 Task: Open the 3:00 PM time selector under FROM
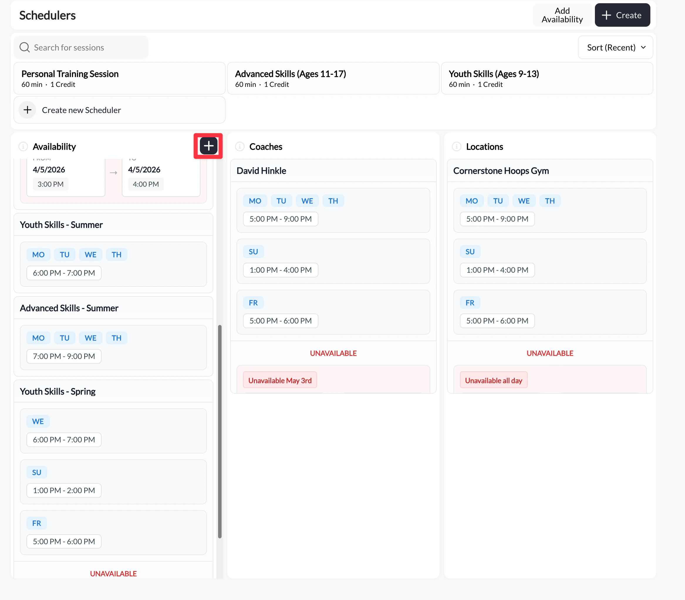(50, 184)
